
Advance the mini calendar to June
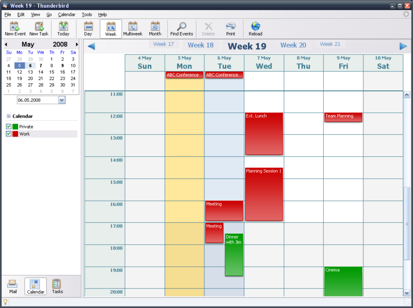(x=77, y=44)
